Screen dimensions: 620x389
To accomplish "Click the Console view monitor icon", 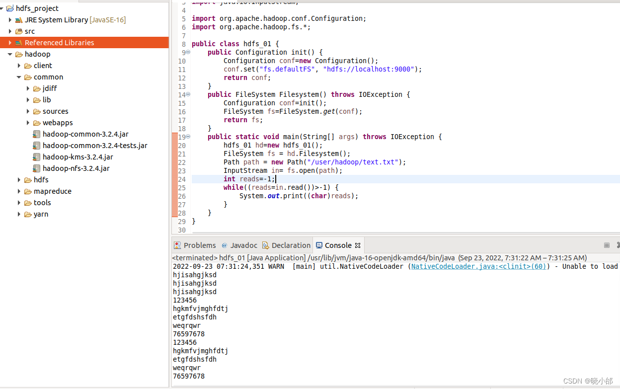I will point(319,245).
